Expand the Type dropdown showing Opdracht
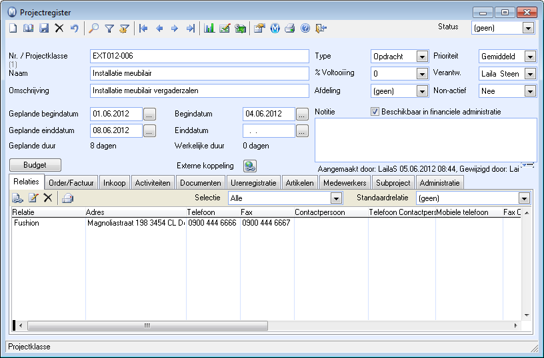 click(x=421, y=57)
